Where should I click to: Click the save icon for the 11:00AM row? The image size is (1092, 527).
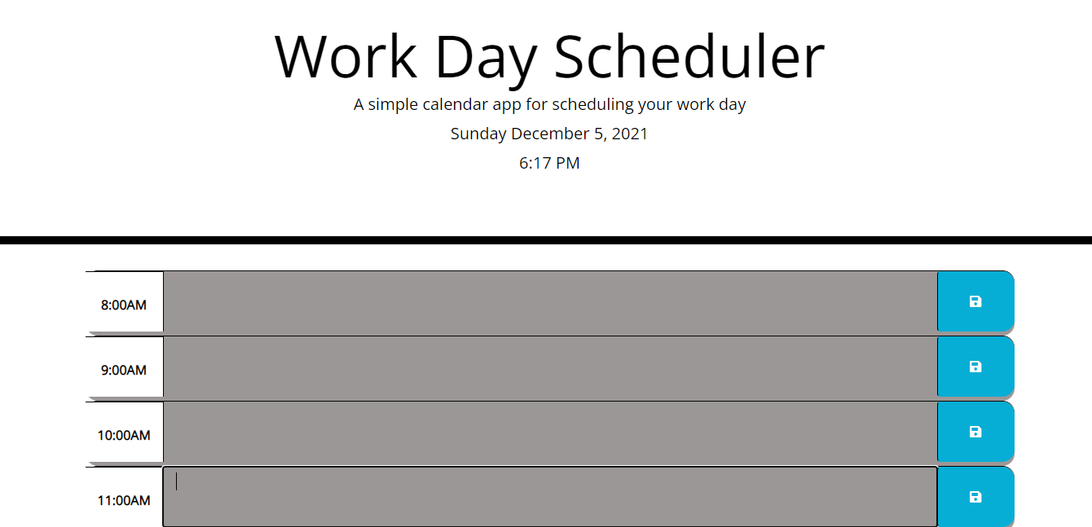975,497
